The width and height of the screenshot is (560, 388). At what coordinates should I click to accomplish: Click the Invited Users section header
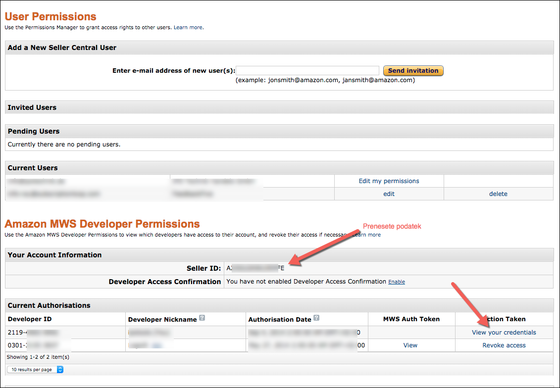click(x=279, y=107)
